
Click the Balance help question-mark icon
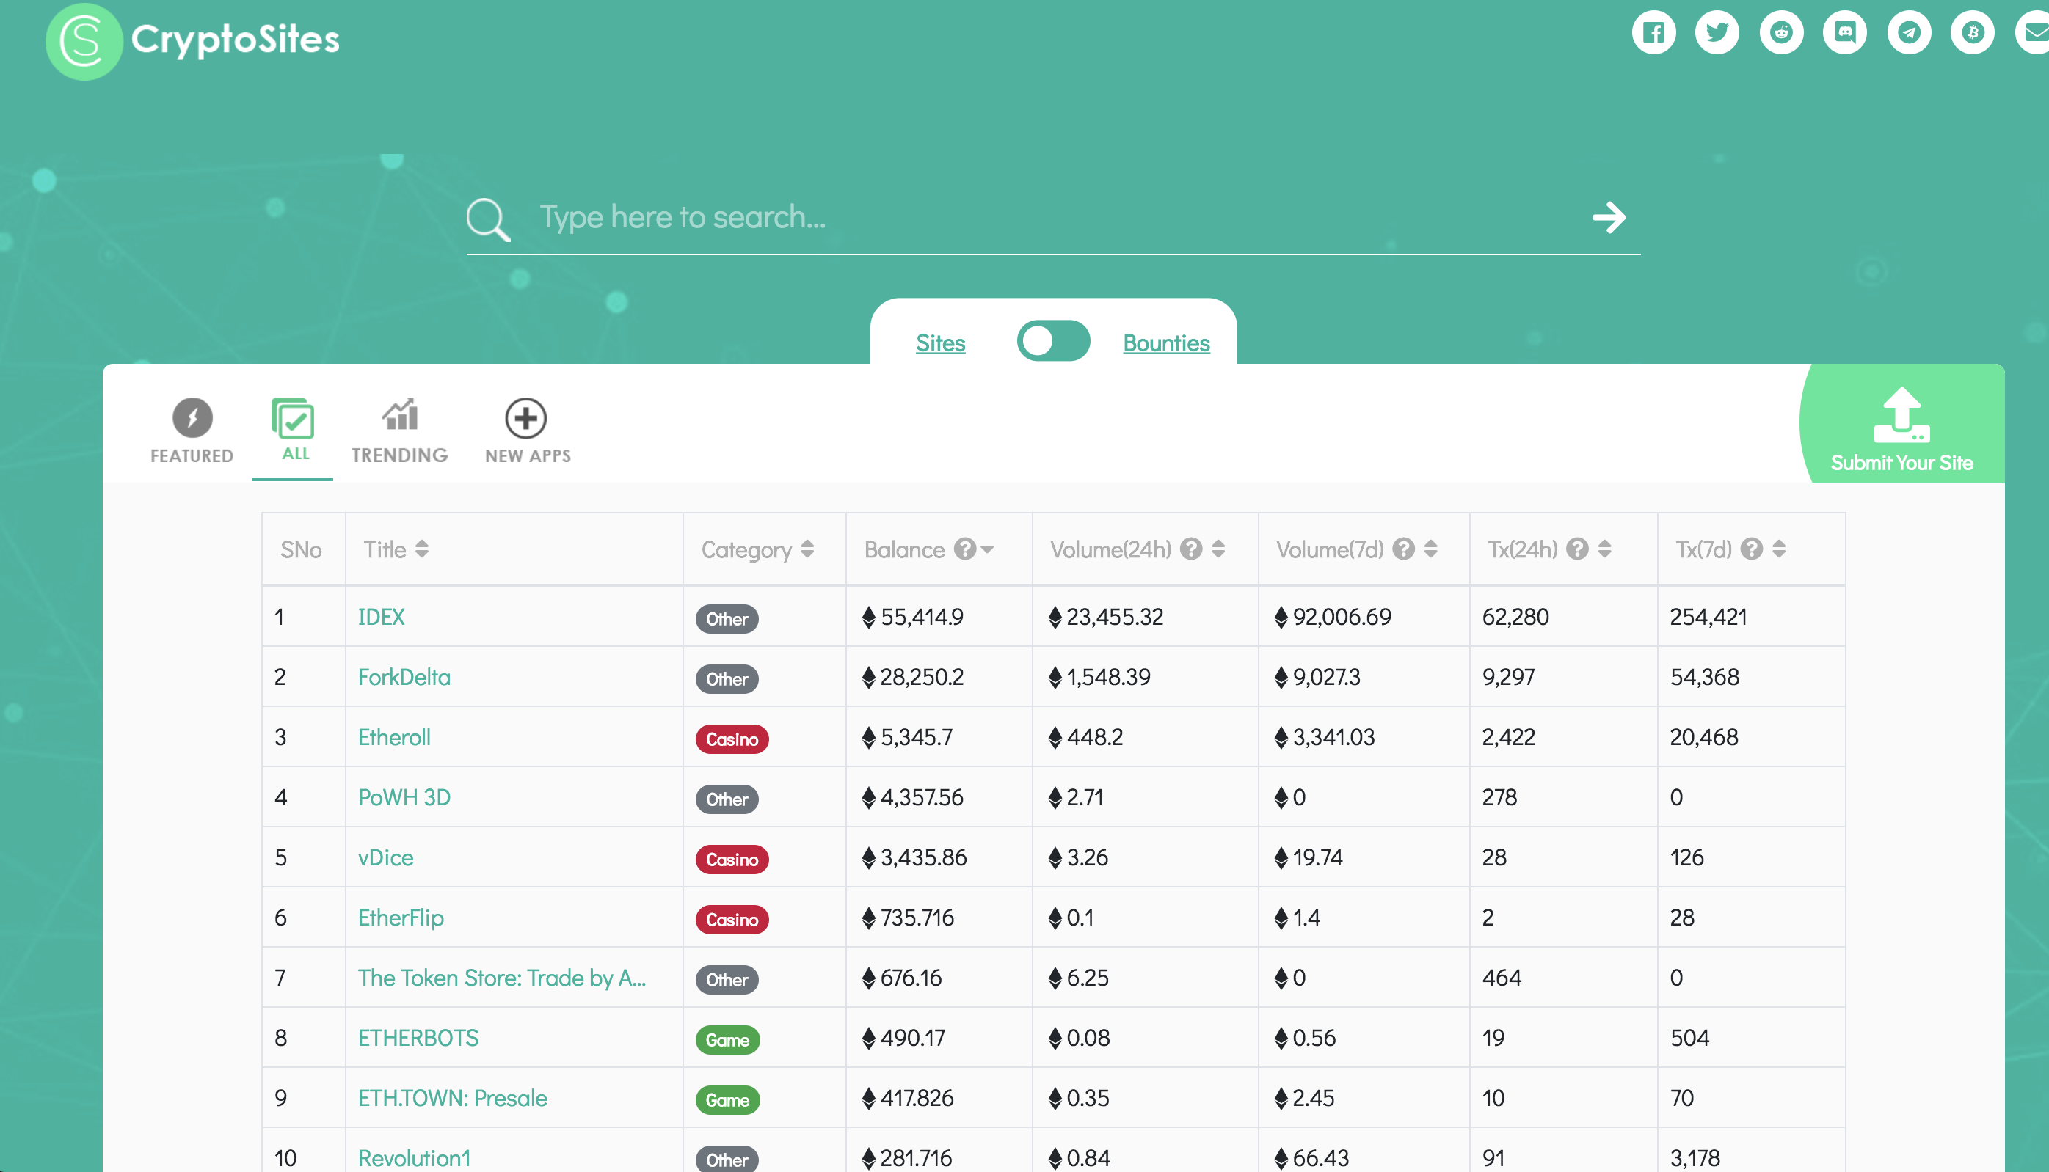964,549
